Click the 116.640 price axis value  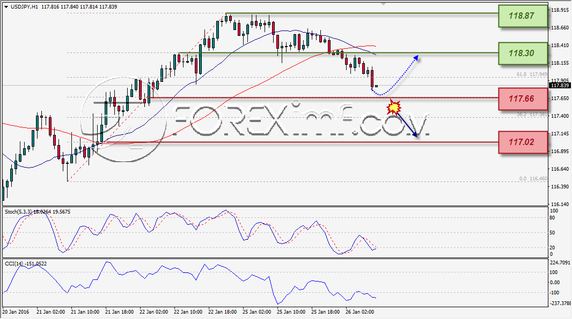(x=560, y=169)
